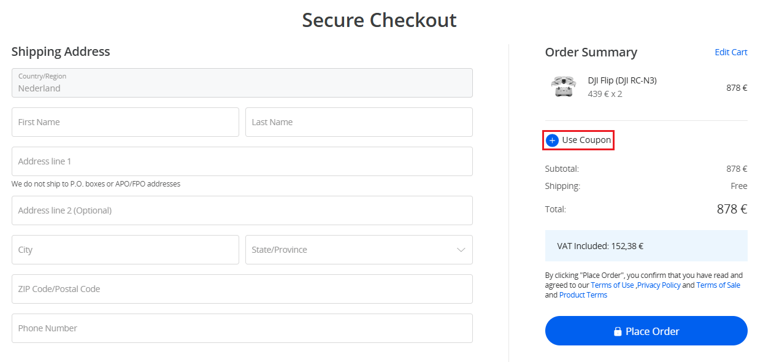Open the Privacy Policy link
The width and height of the screenshot is (763, 362).
click(x=659, y=285)
